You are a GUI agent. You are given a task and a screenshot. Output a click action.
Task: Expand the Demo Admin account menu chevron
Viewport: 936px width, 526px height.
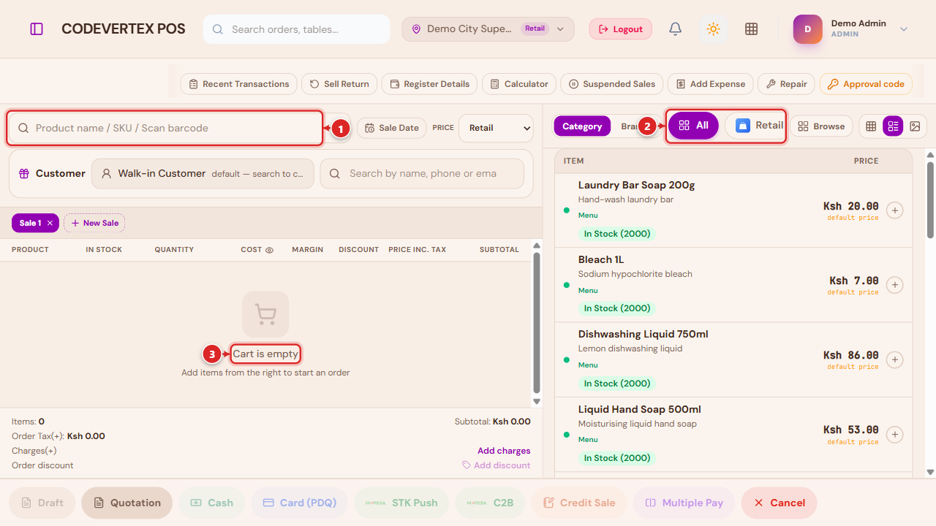click(x=904, y=29)
